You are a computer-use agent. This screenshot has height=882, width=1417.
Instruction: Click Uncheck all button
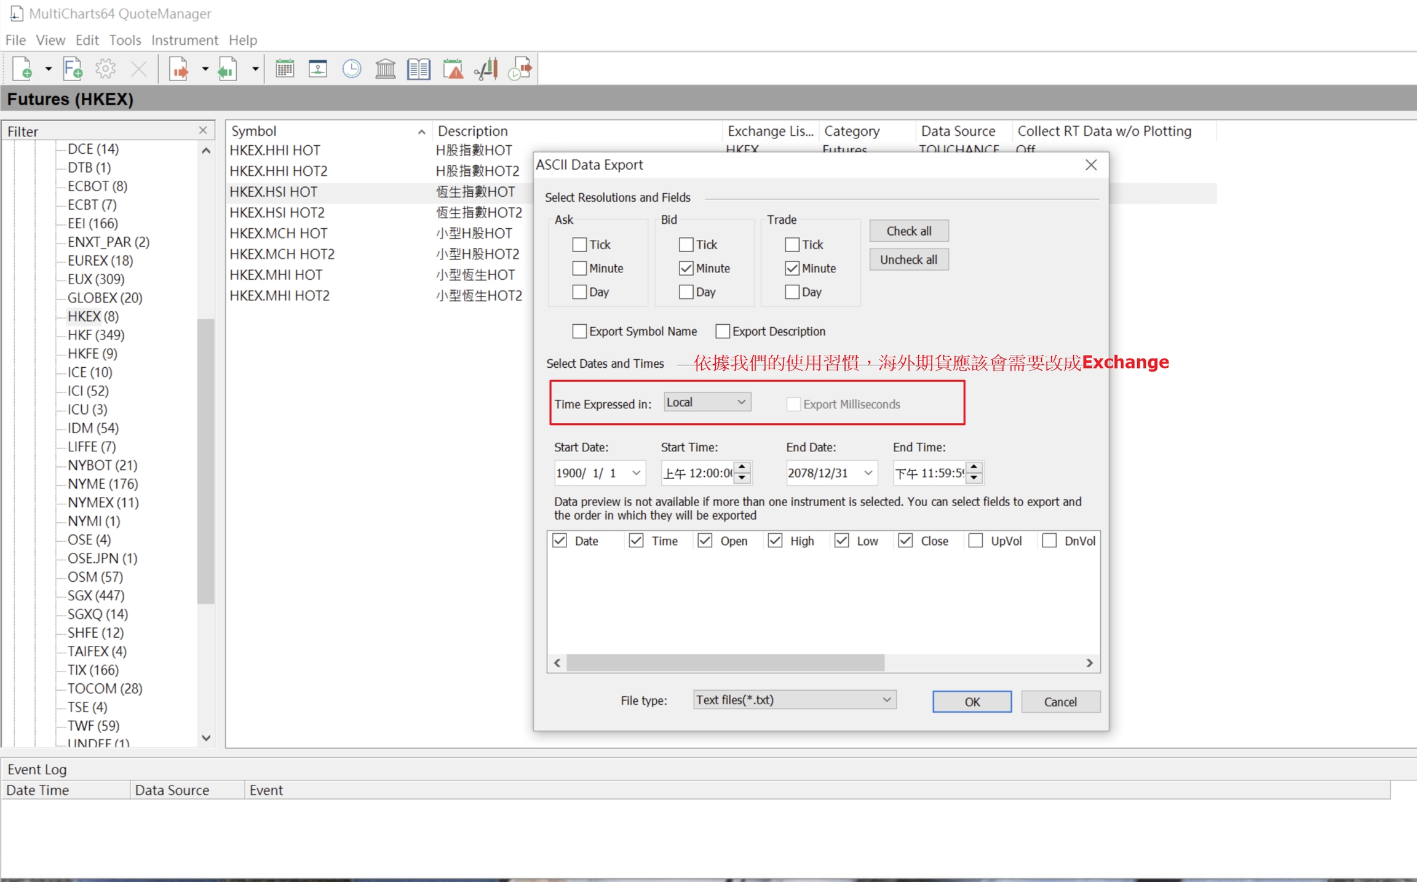(908, 260)
